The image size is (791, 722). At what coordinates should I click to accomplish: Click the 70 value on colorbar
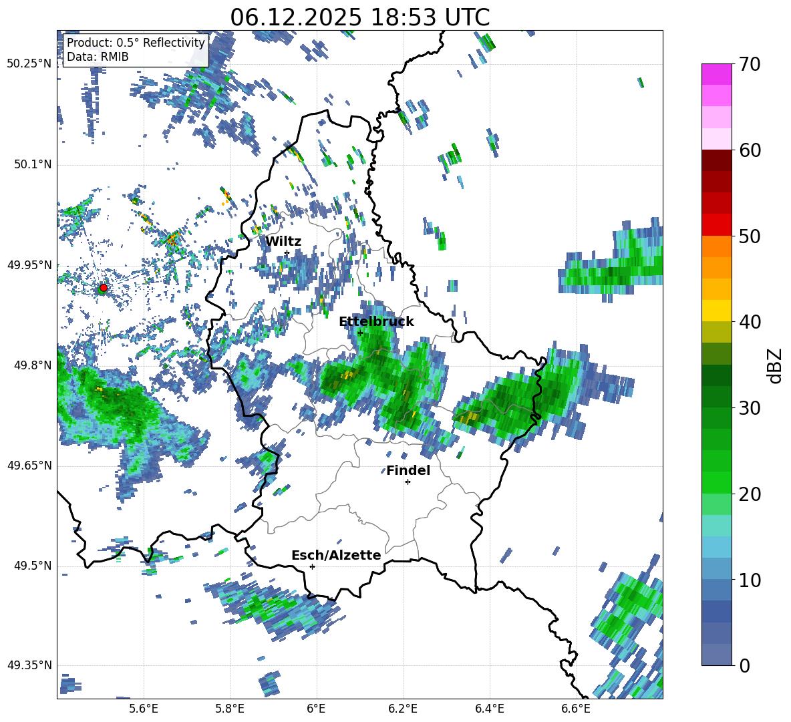point(750,64)
